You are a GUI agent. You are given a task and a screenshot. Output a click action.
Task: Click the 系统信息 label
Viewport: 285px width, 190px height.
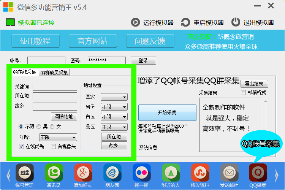point(148,147)
